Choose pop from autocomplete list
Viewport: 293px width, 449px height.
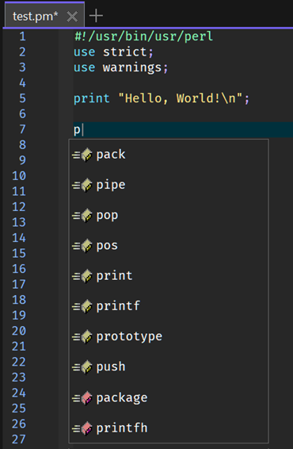click(x=169, y=215)
